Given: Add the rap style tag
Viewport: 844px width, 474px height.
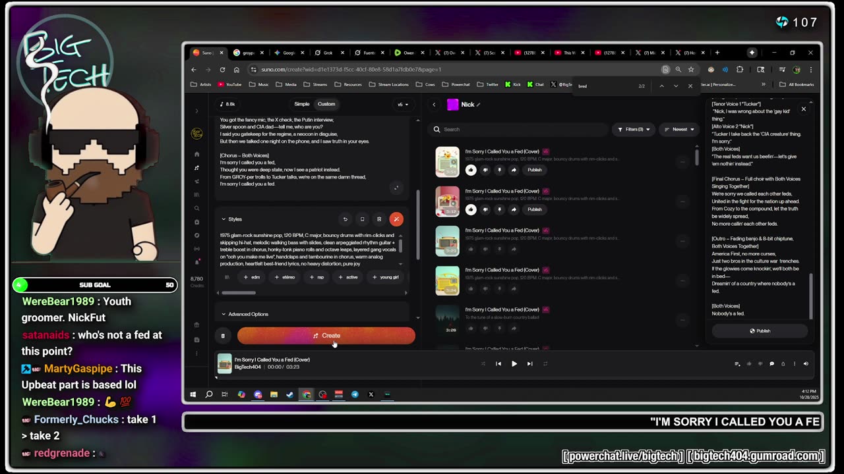Looking at the screenshot, I should [317, 277].
